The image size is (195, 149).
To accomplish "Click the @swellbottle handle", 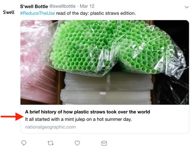I will [62, 6].
